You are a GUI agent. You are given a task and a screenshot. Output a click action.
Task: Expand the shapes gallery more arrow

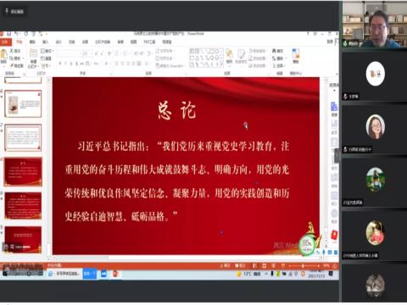(x=221, y=65)
